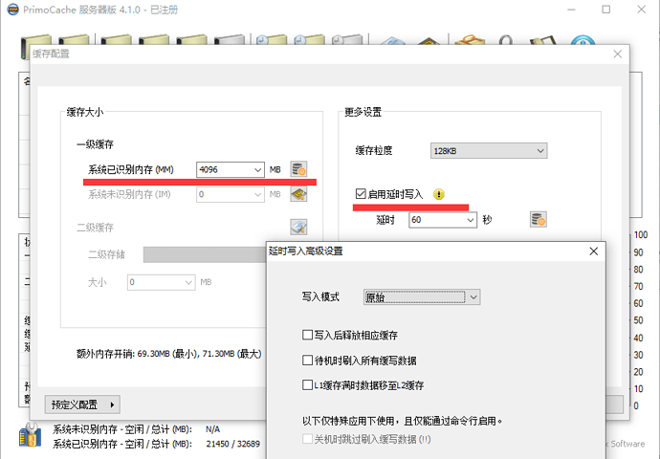This screenshot has height=459, width=660.
Task: Uncheck the 启用延时写入 checkbox
Action: pyautogui.click(x=361, y=193)
